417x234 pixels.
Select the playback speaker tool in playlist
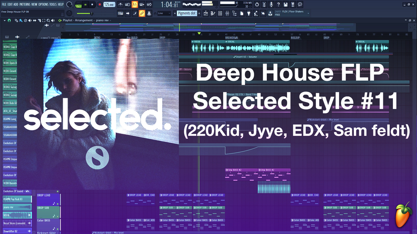coord(53,20)
